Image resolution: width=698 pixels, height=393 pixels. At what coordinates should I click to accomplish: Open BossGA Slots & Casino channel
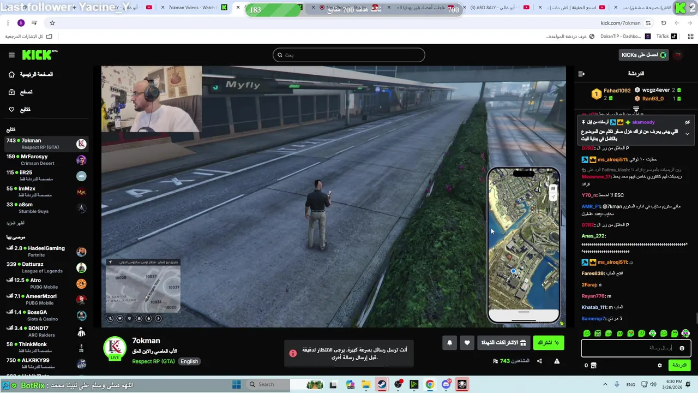pos(46,315)
